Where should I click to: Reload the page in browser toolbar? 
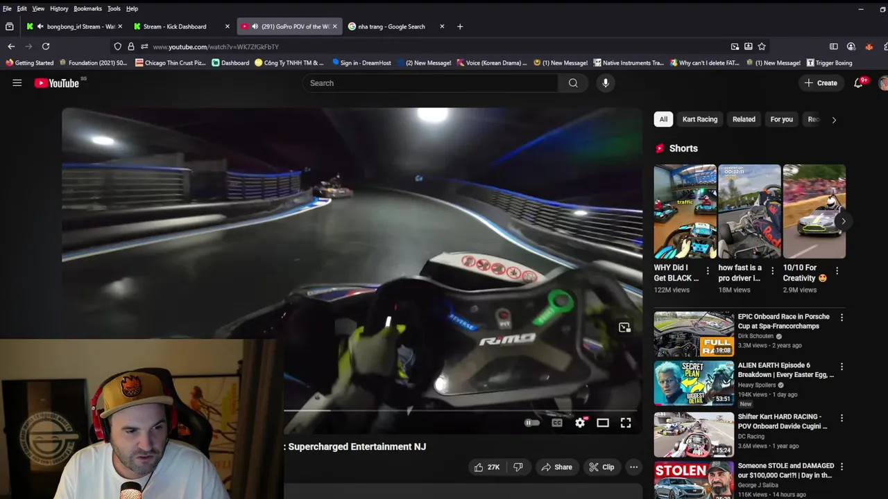(46, 46)
